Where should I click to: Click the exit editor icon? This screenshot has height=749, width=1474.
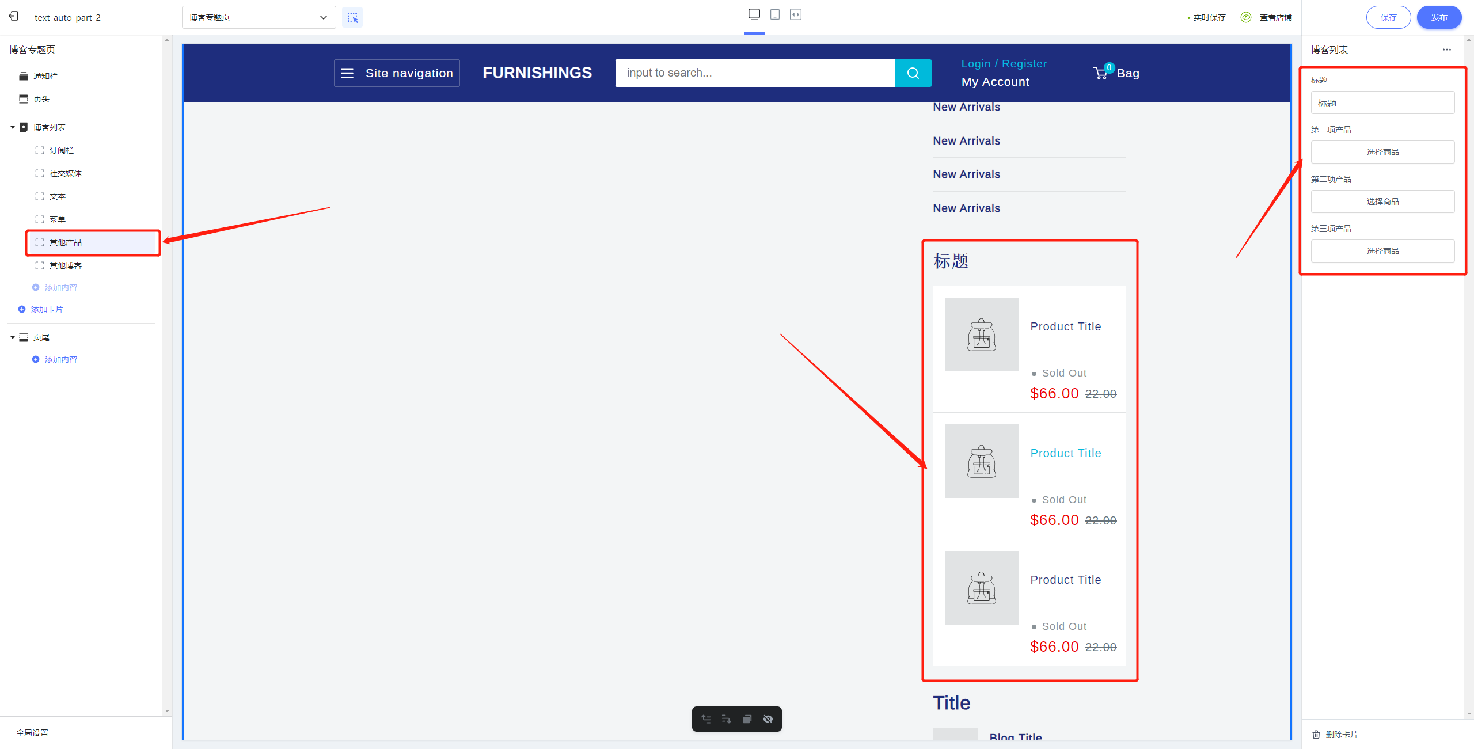pos(13,16)
